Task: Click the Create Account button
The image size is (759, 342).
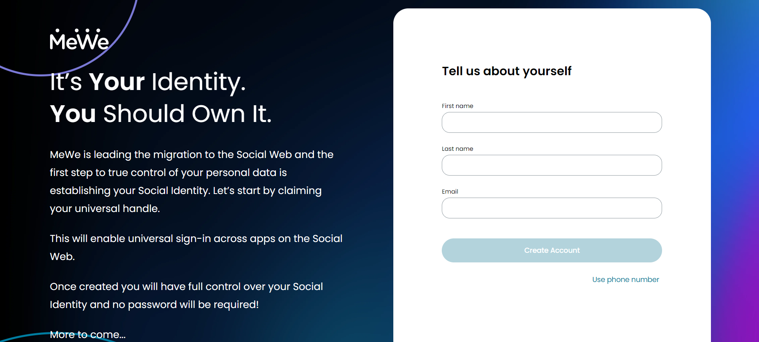Action: 552,250
